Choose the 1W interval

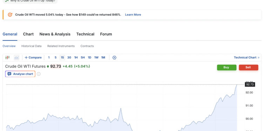(x=96, y=58)
